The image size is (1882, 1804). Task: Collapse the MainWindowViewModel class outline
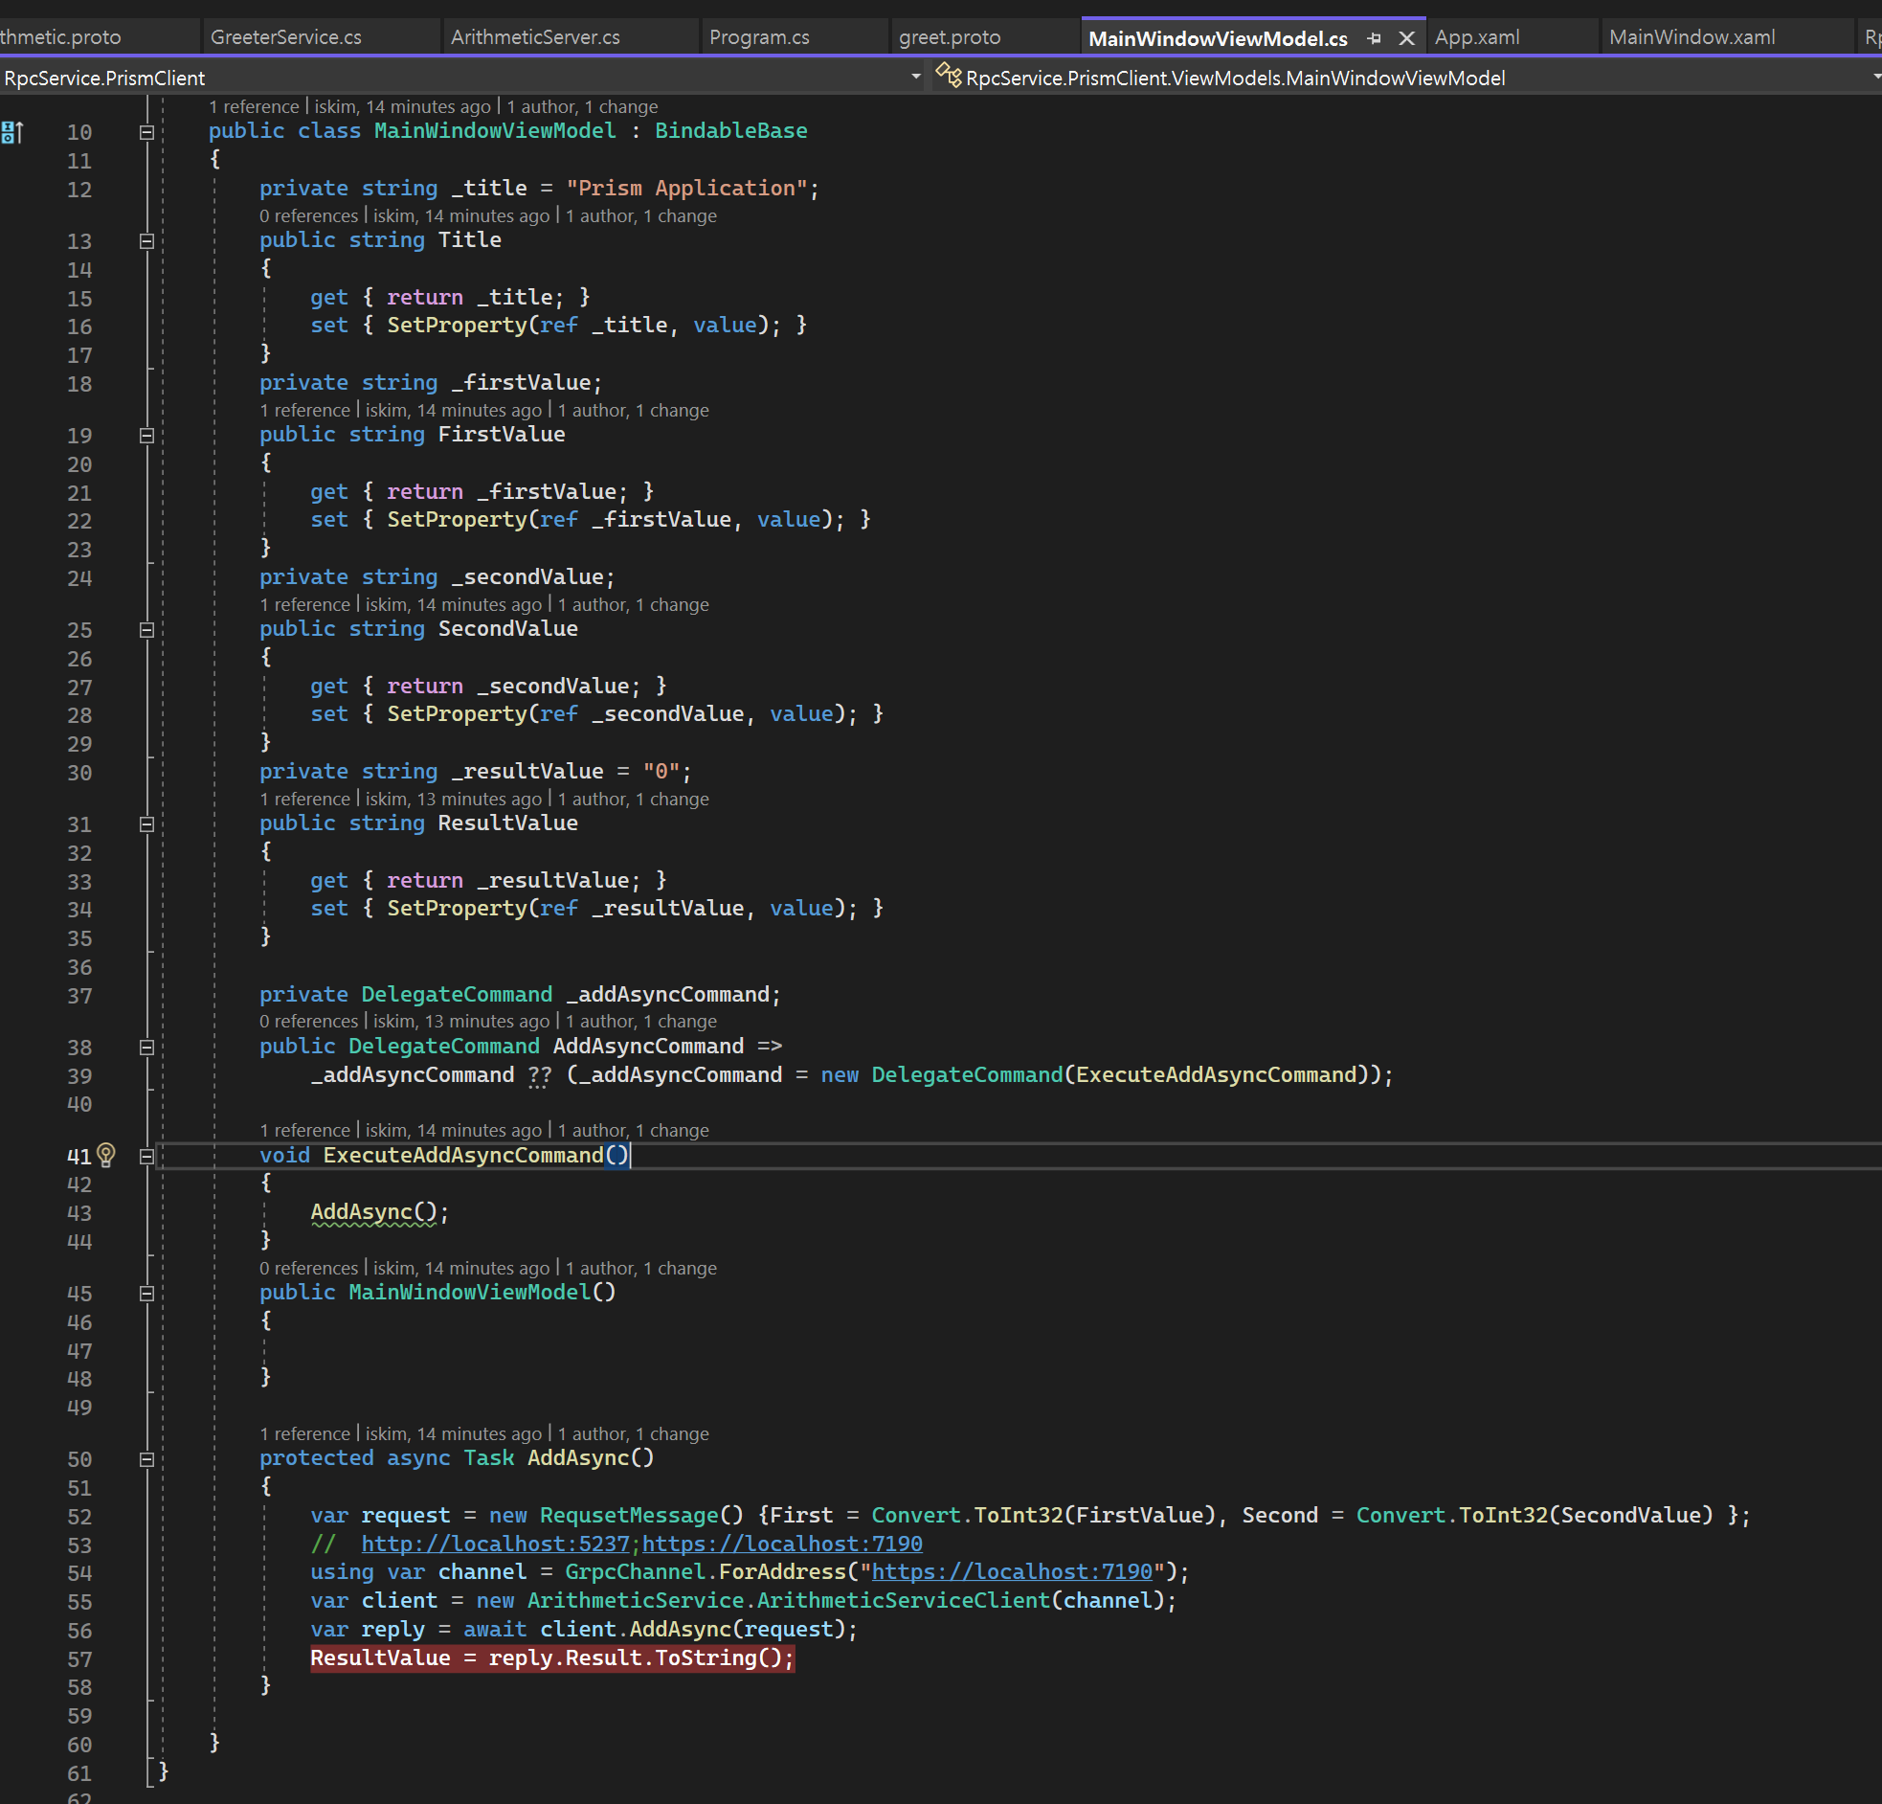click(x=146, y=132)
